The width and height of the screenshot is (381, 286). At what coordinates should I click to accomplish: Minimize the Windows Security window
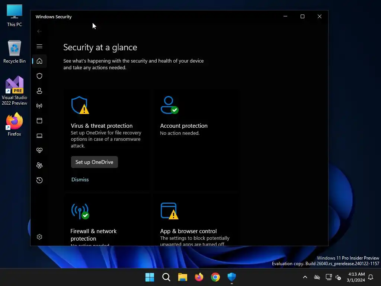tap(285, 16)
